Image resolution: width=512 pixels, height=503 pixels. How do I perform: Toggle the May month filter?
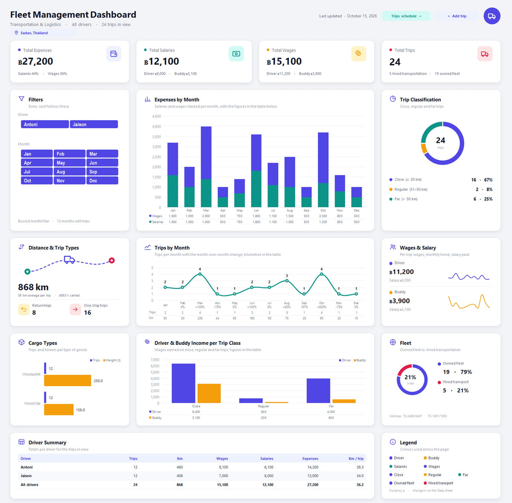[x=70, y=163]
